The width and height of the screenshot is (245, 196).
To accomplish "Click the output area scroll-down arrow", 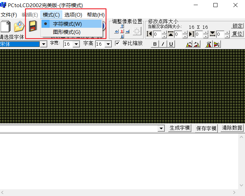I will pos(241,185).
